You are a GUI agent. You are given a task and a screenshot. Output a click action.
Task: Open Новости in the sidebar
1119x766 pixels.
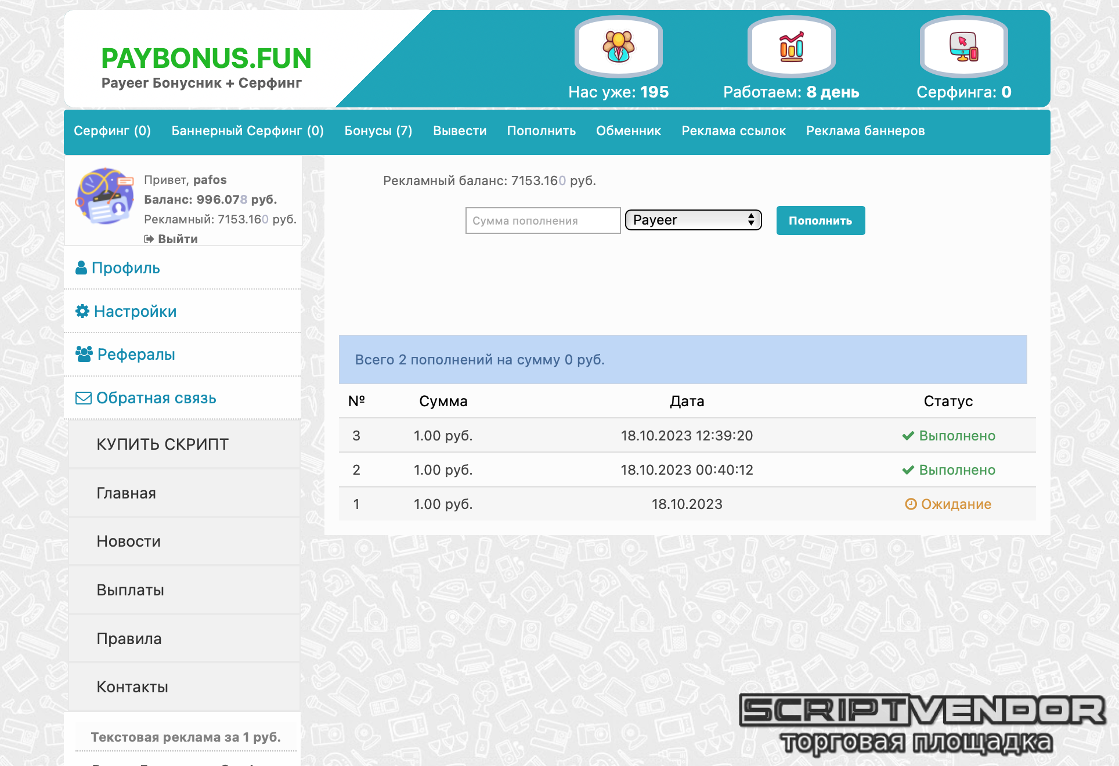[184, 541]
